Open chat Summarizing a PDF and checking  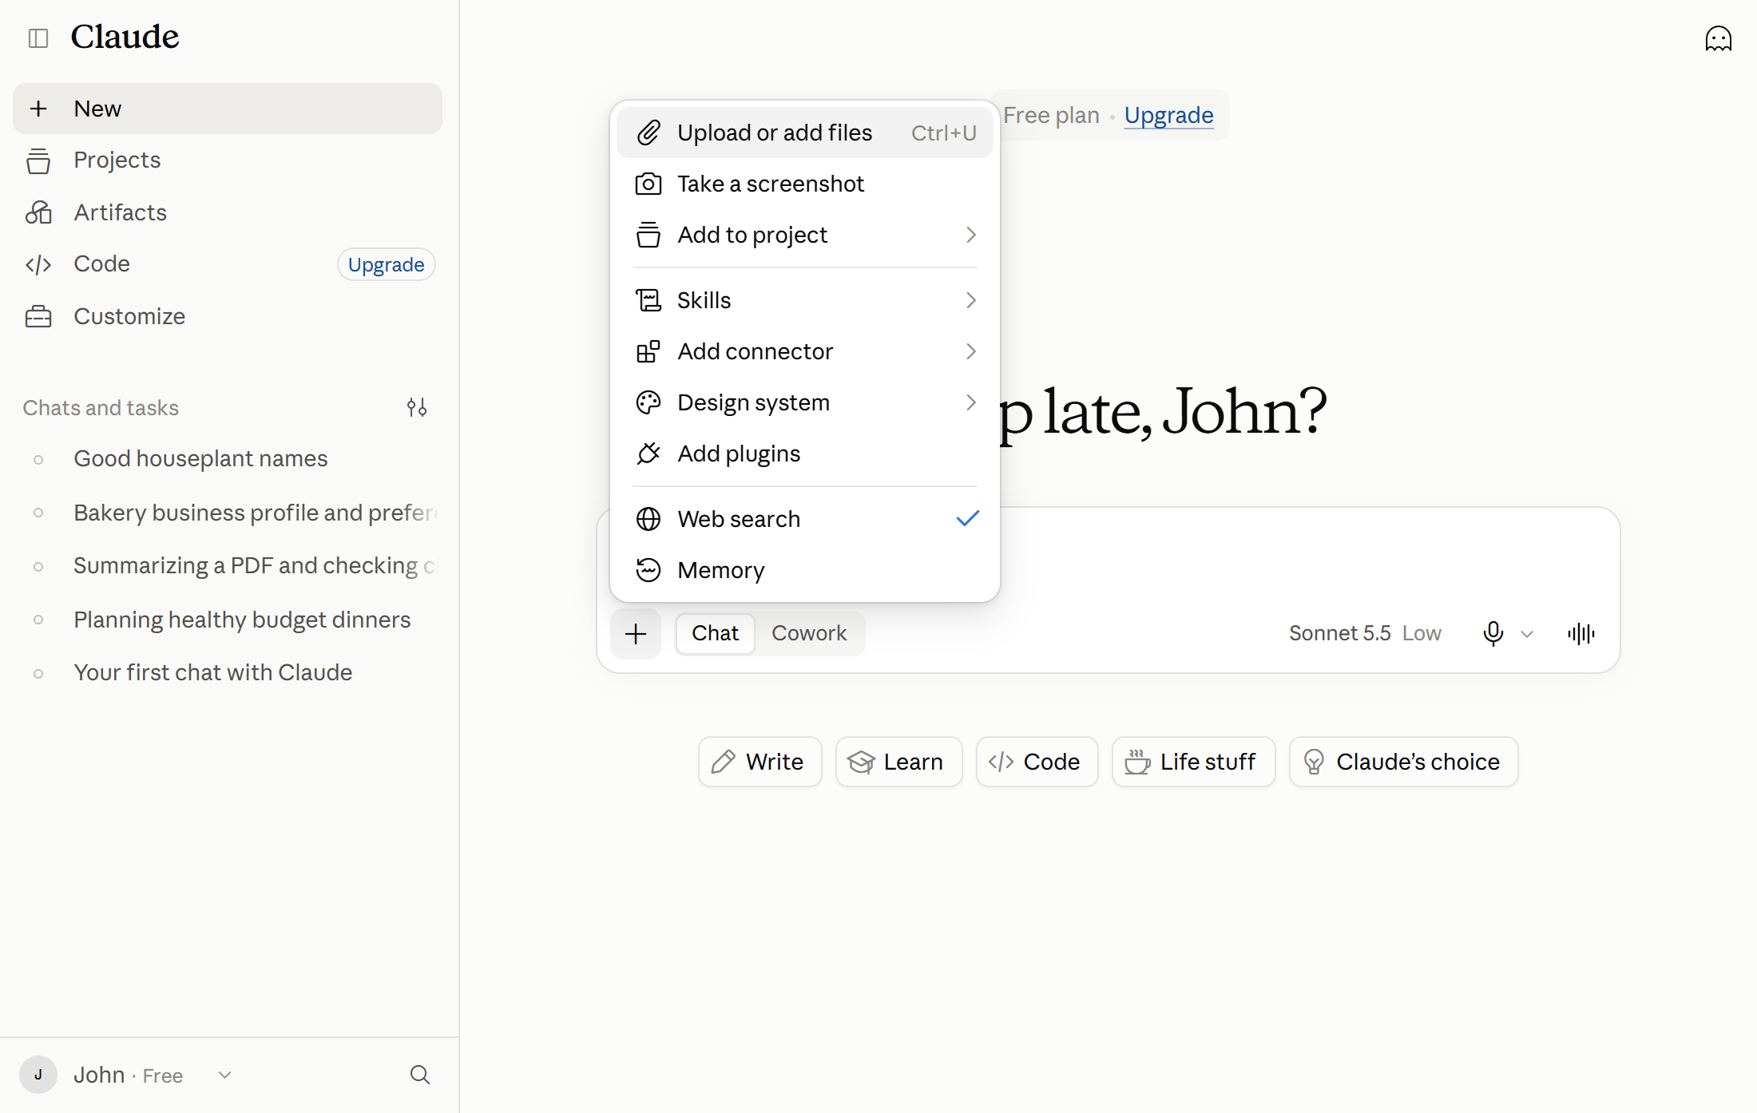(x=228, y=565)
